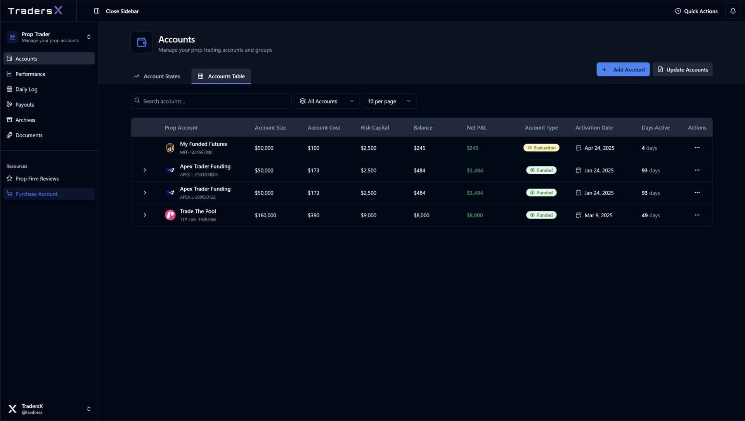Open Payouts in the sidebar

pyautogui.click(x=49, y=104)
